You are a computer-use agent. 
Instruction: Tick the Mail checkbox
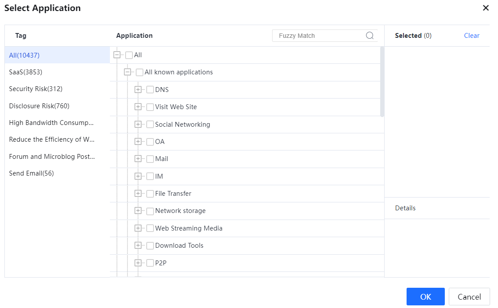150,159
